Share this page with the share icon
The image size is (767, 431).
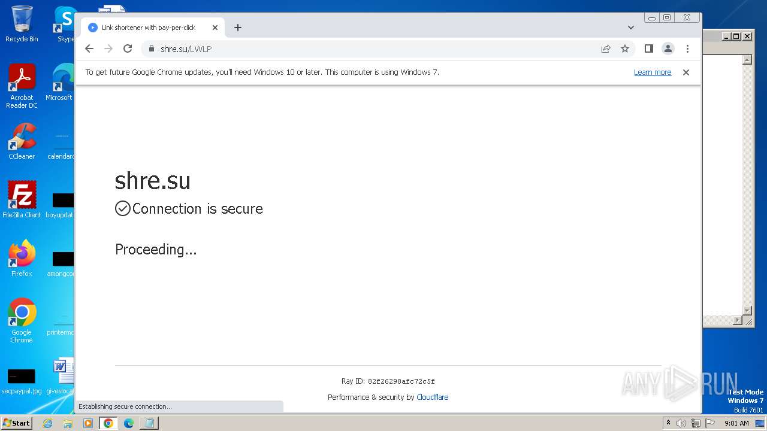click(606, 48)
